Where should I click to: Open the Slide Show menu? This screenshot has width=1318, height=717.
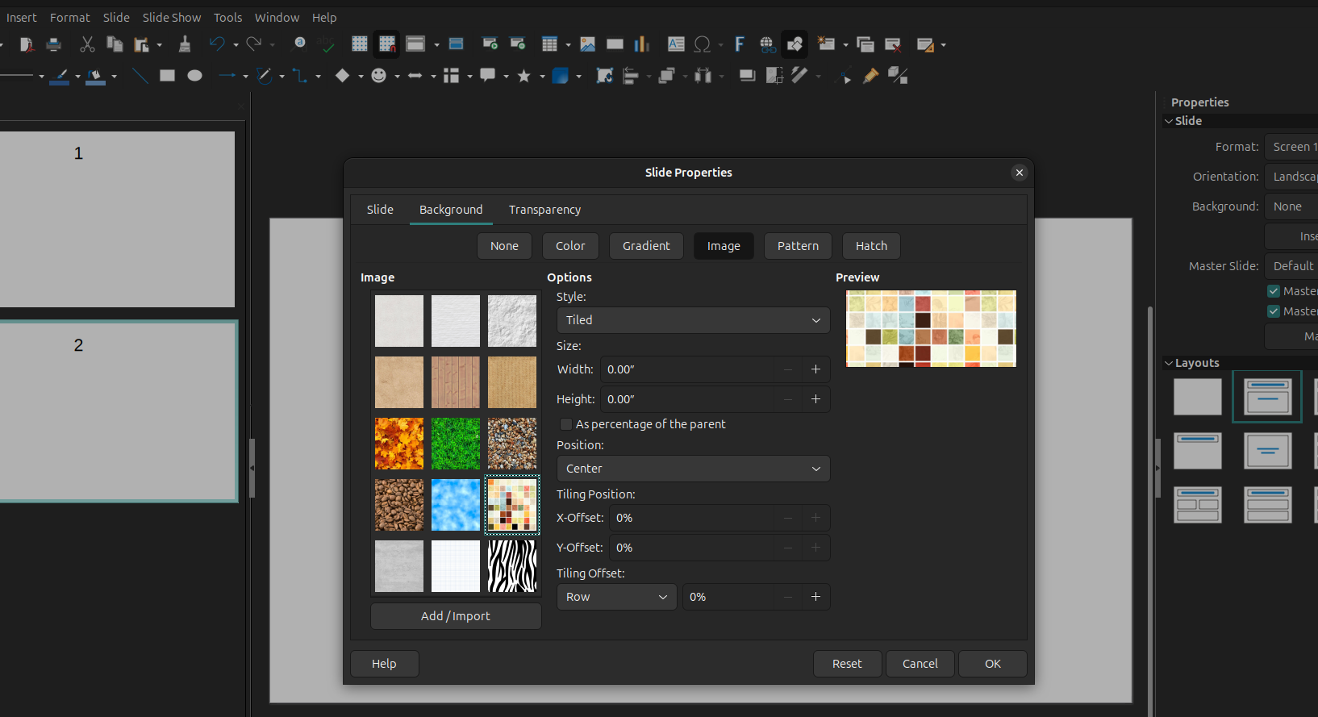coord(172,18)
